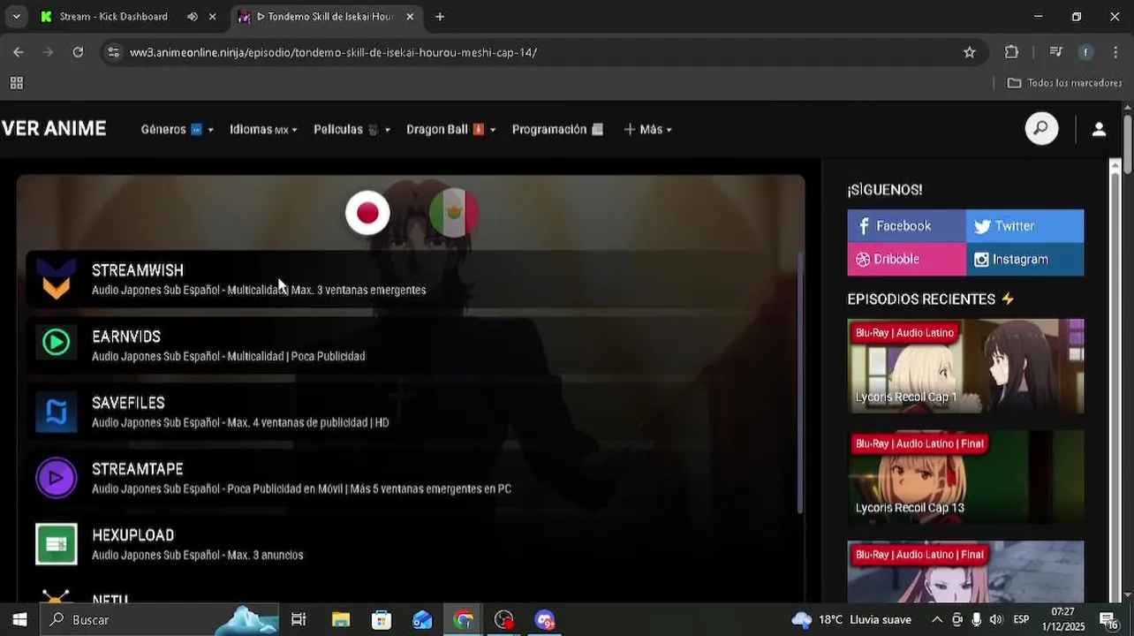Screen dimensions: 1134x636
Task: Click the taskbar Buscar search box
Action: tap(159, 620)
